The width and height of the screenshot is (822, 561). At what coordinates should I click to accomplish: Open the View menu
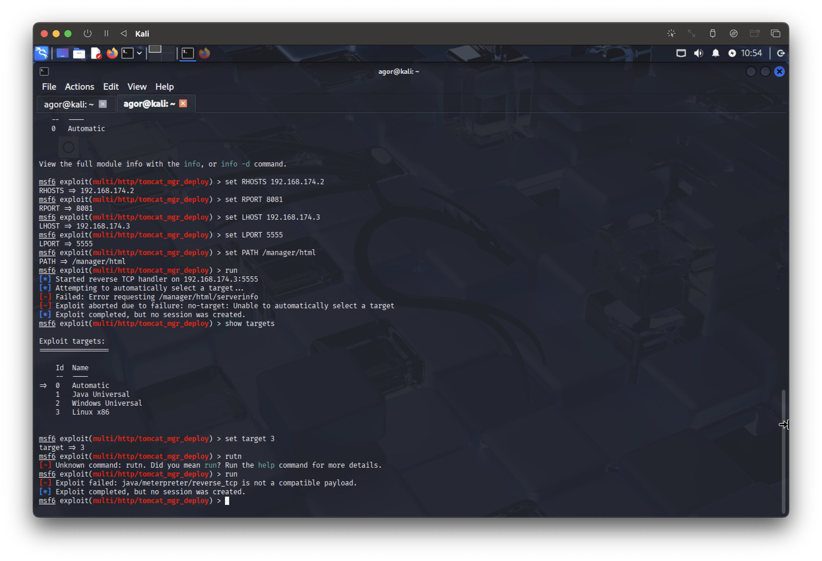pyautogui.click(x=136, y=87)
